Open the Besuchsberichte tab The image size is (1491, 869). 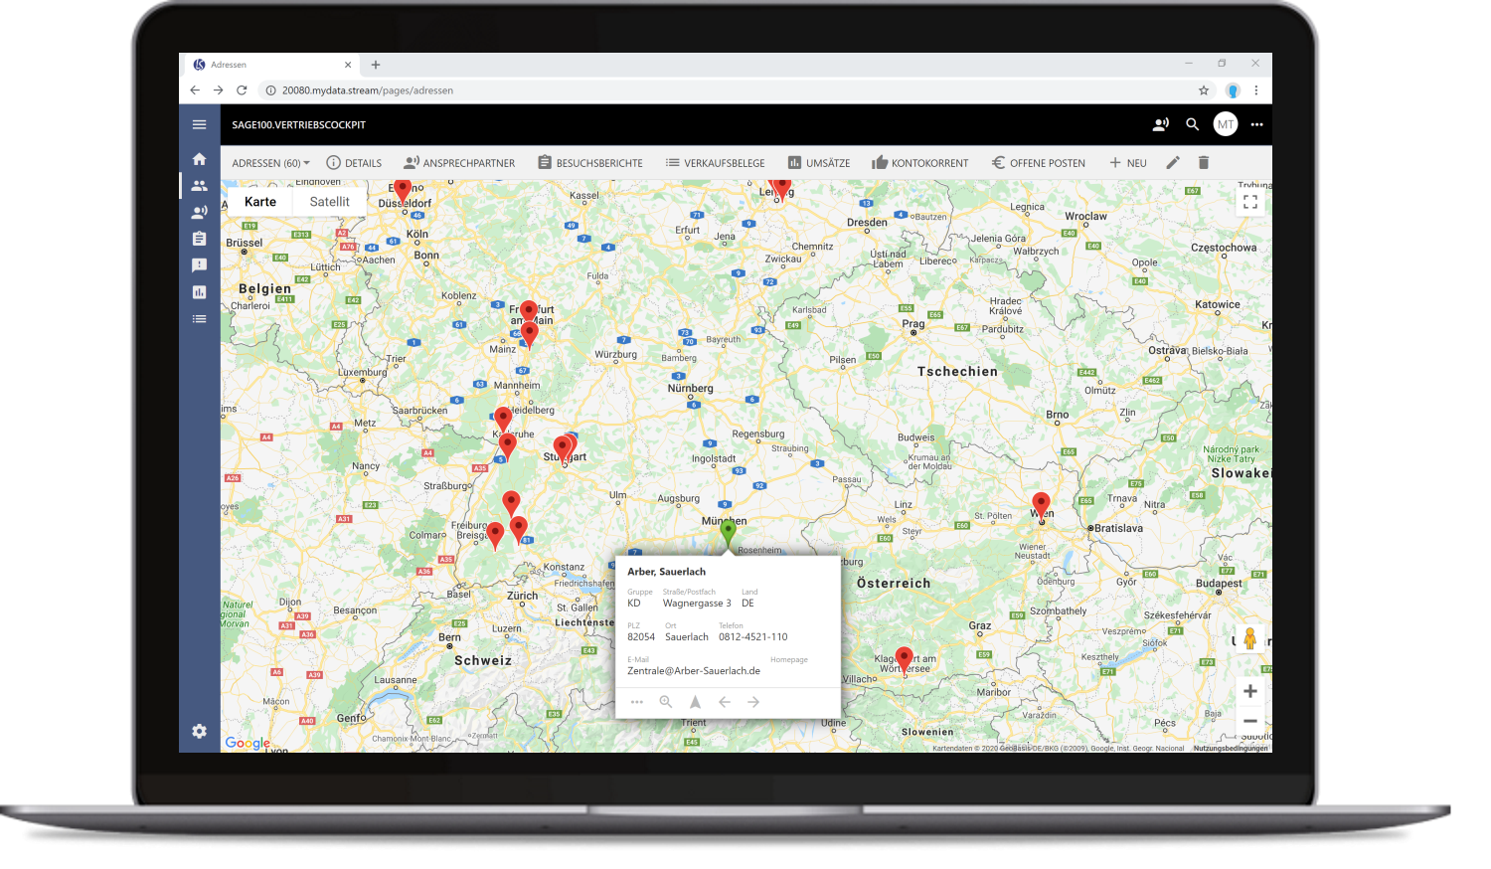click(590, 163)
